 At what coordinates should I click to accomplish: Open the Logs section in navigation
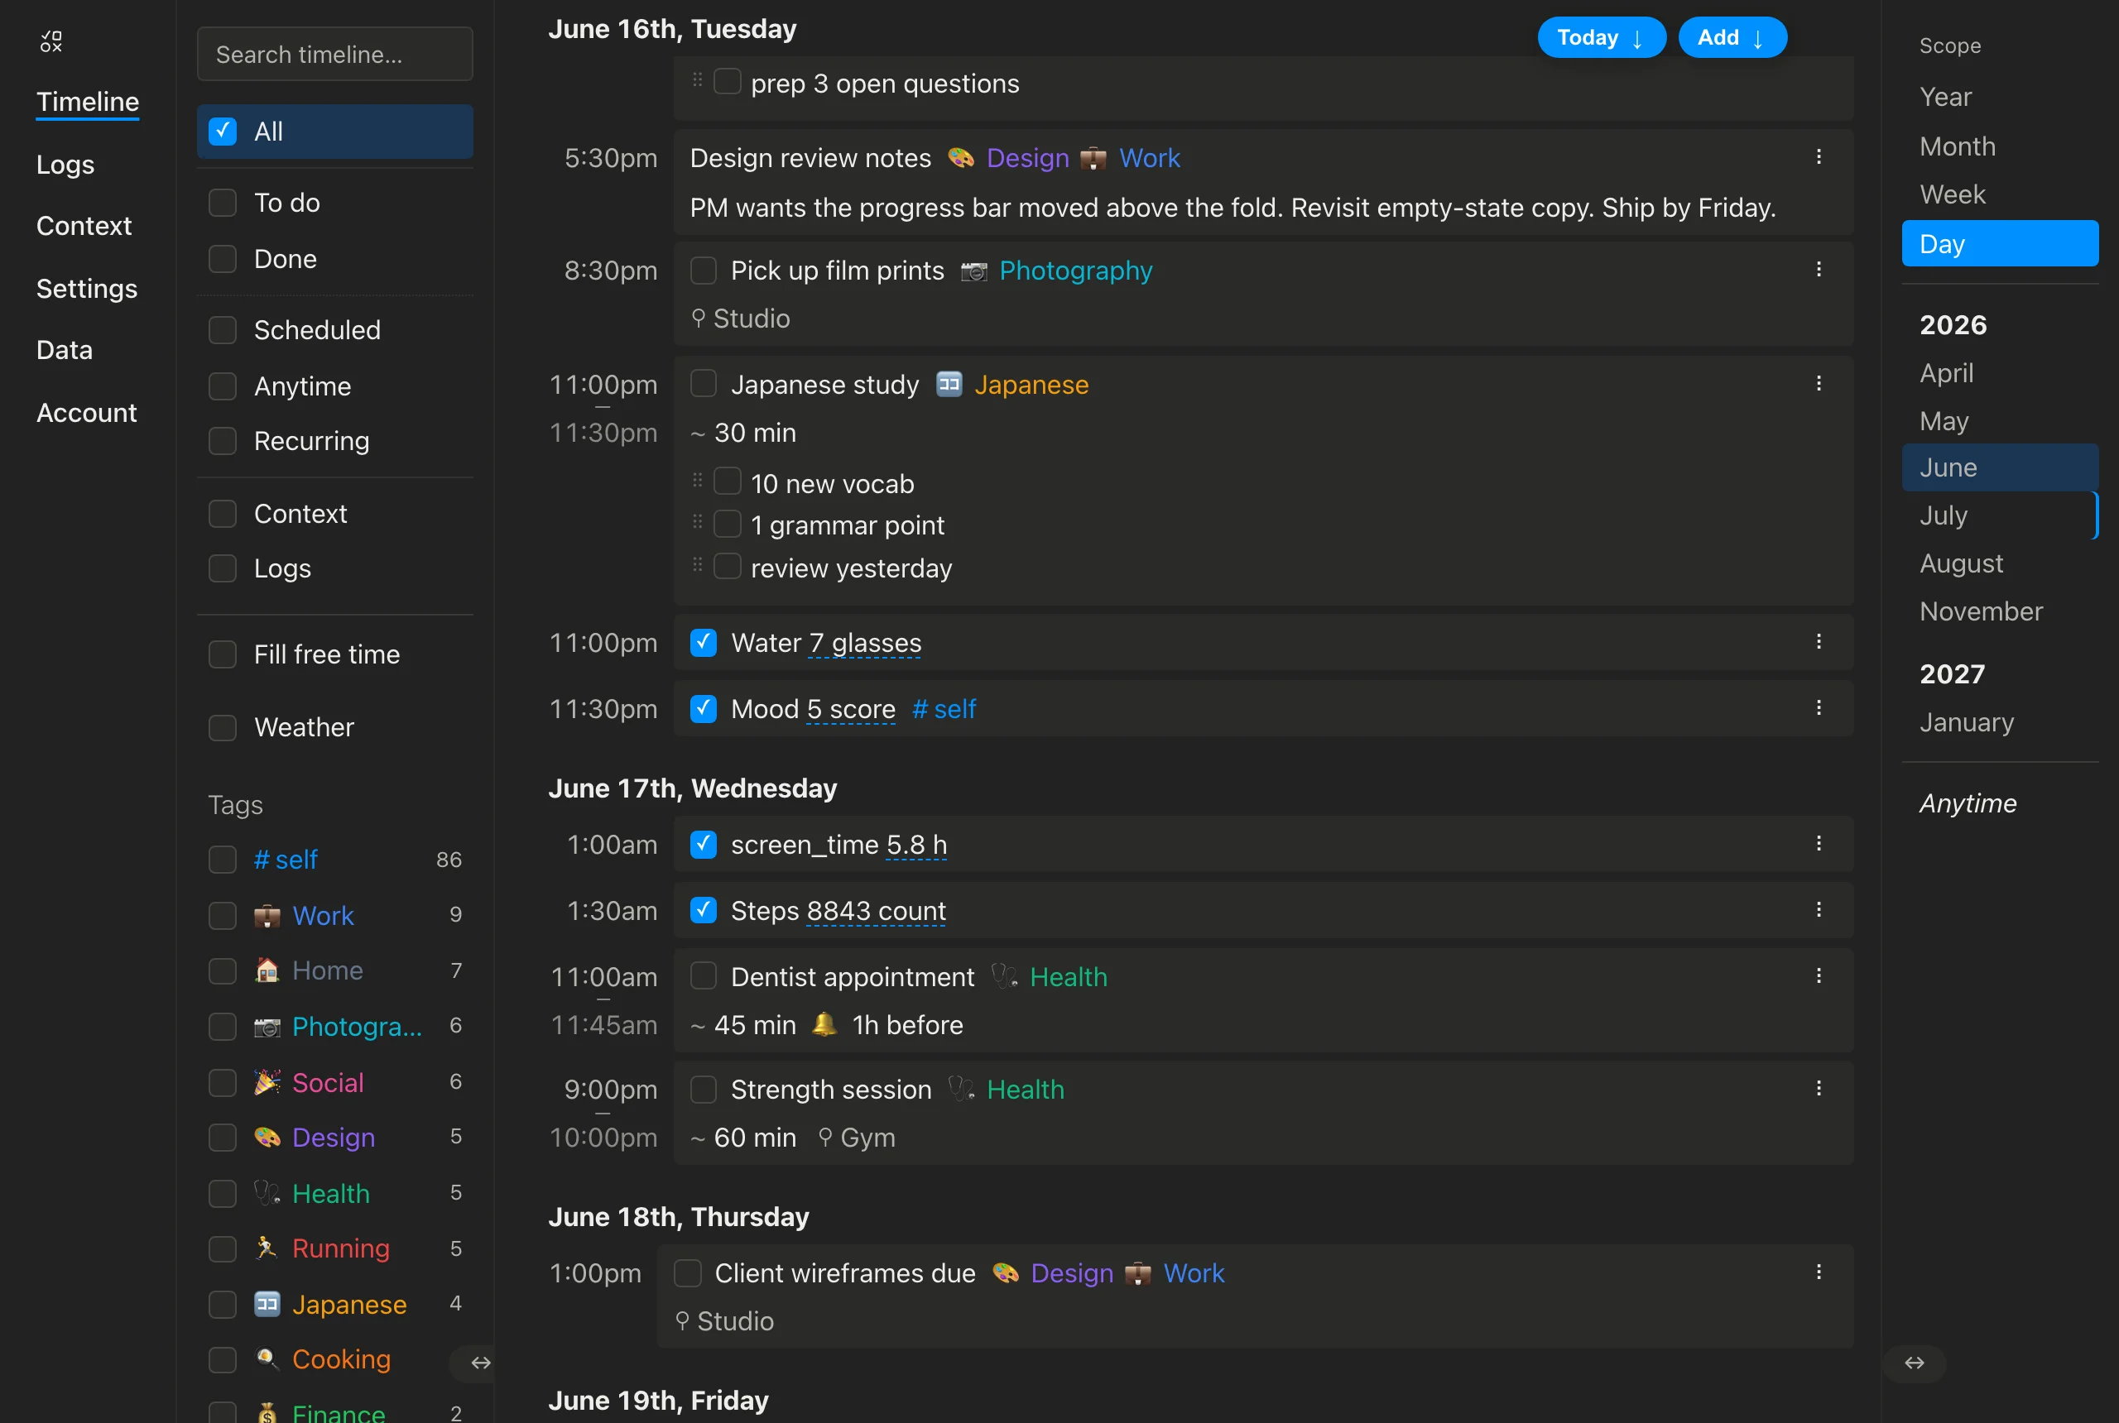65,165
